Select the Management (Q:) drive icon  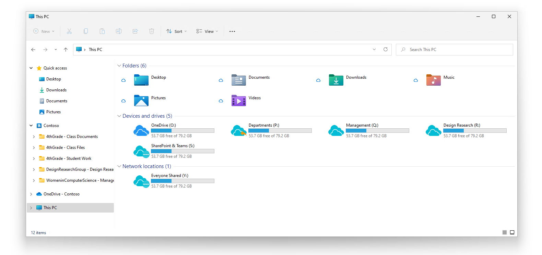[336, 130]
